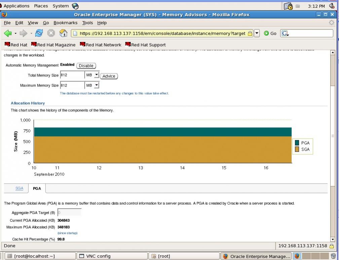The width and height of the screenshot is (339, 260).
Task: Click the Aggregate PGA Target field
Action: pos(69,213)
